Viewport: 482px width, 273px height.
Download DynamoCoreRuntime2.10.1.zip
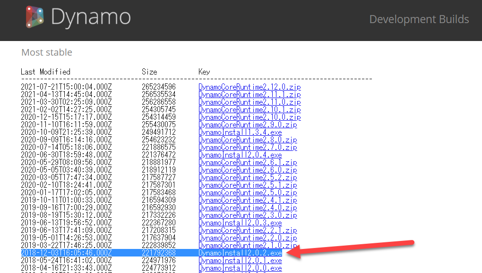tap(250, 109)
